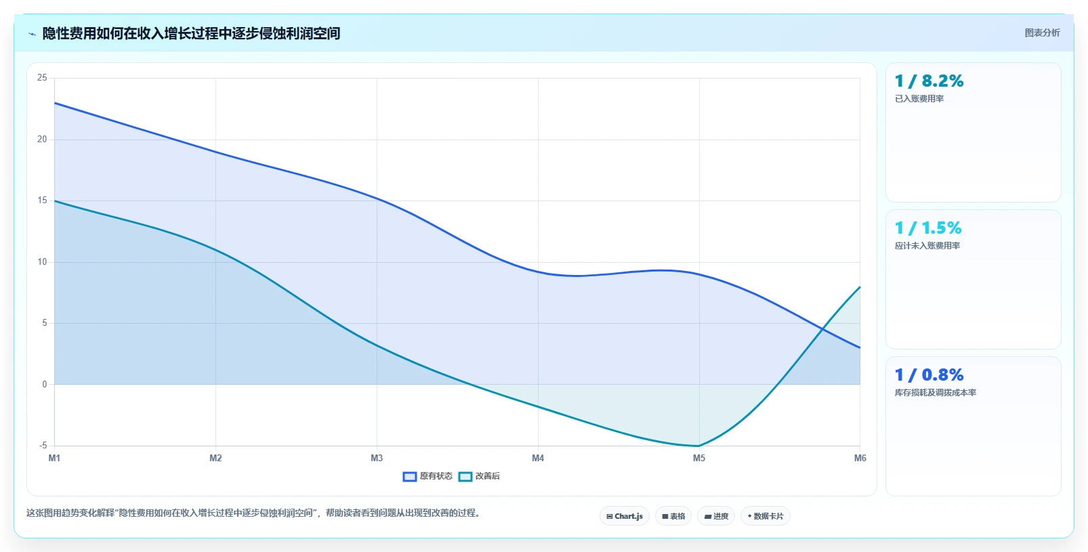Click the 1 / 8.2% metric value
This screenshot has width=1088, height=552.
click(929, 81)
